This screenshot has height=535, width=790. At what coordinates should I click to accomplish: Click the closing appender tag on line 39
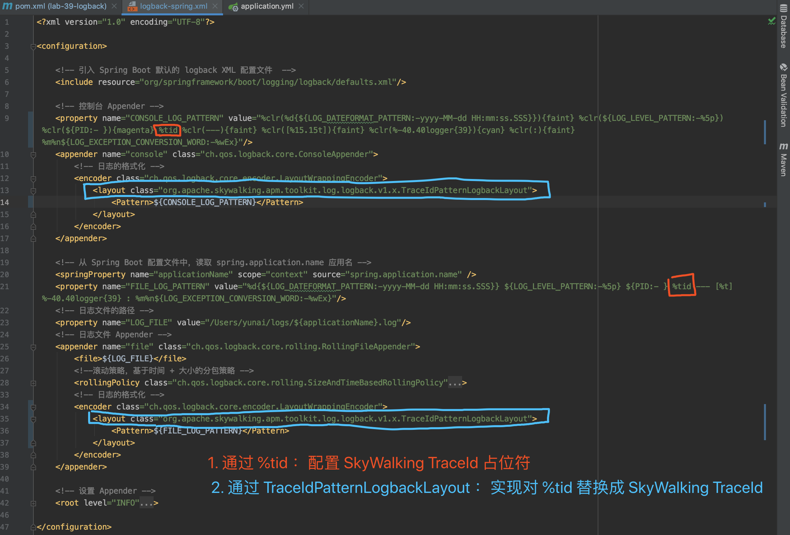click(x=81, y=467)
